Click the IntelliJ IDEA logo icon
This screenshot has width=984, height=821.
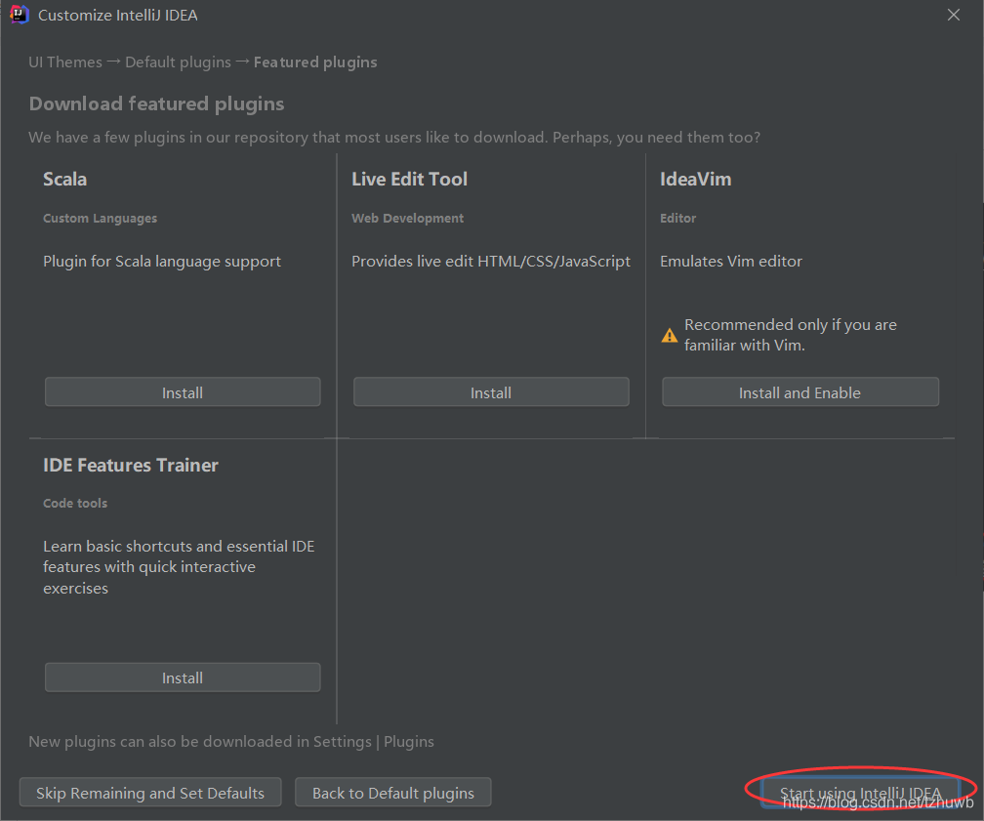20,15
